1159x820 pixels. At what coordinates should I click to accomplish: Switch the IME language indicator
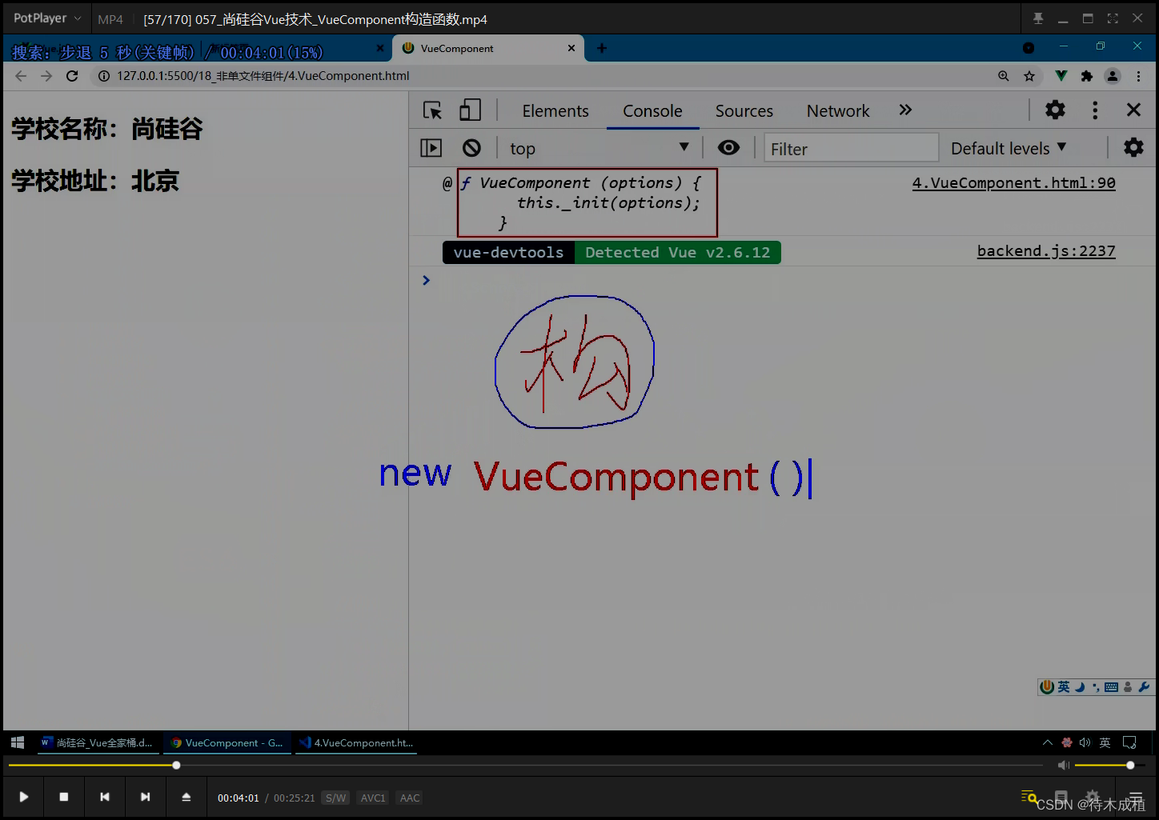(1105, 742)
